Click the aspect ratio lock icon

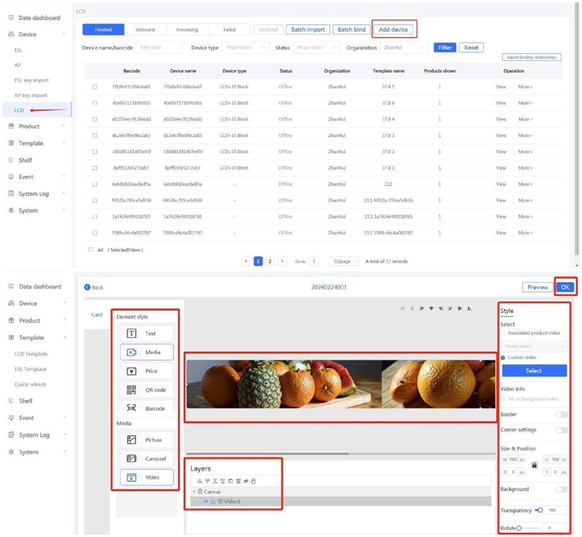point(534,466)
